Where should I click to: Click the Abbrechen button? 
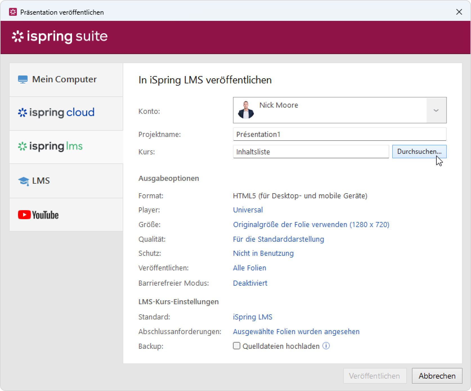(437, 376)
